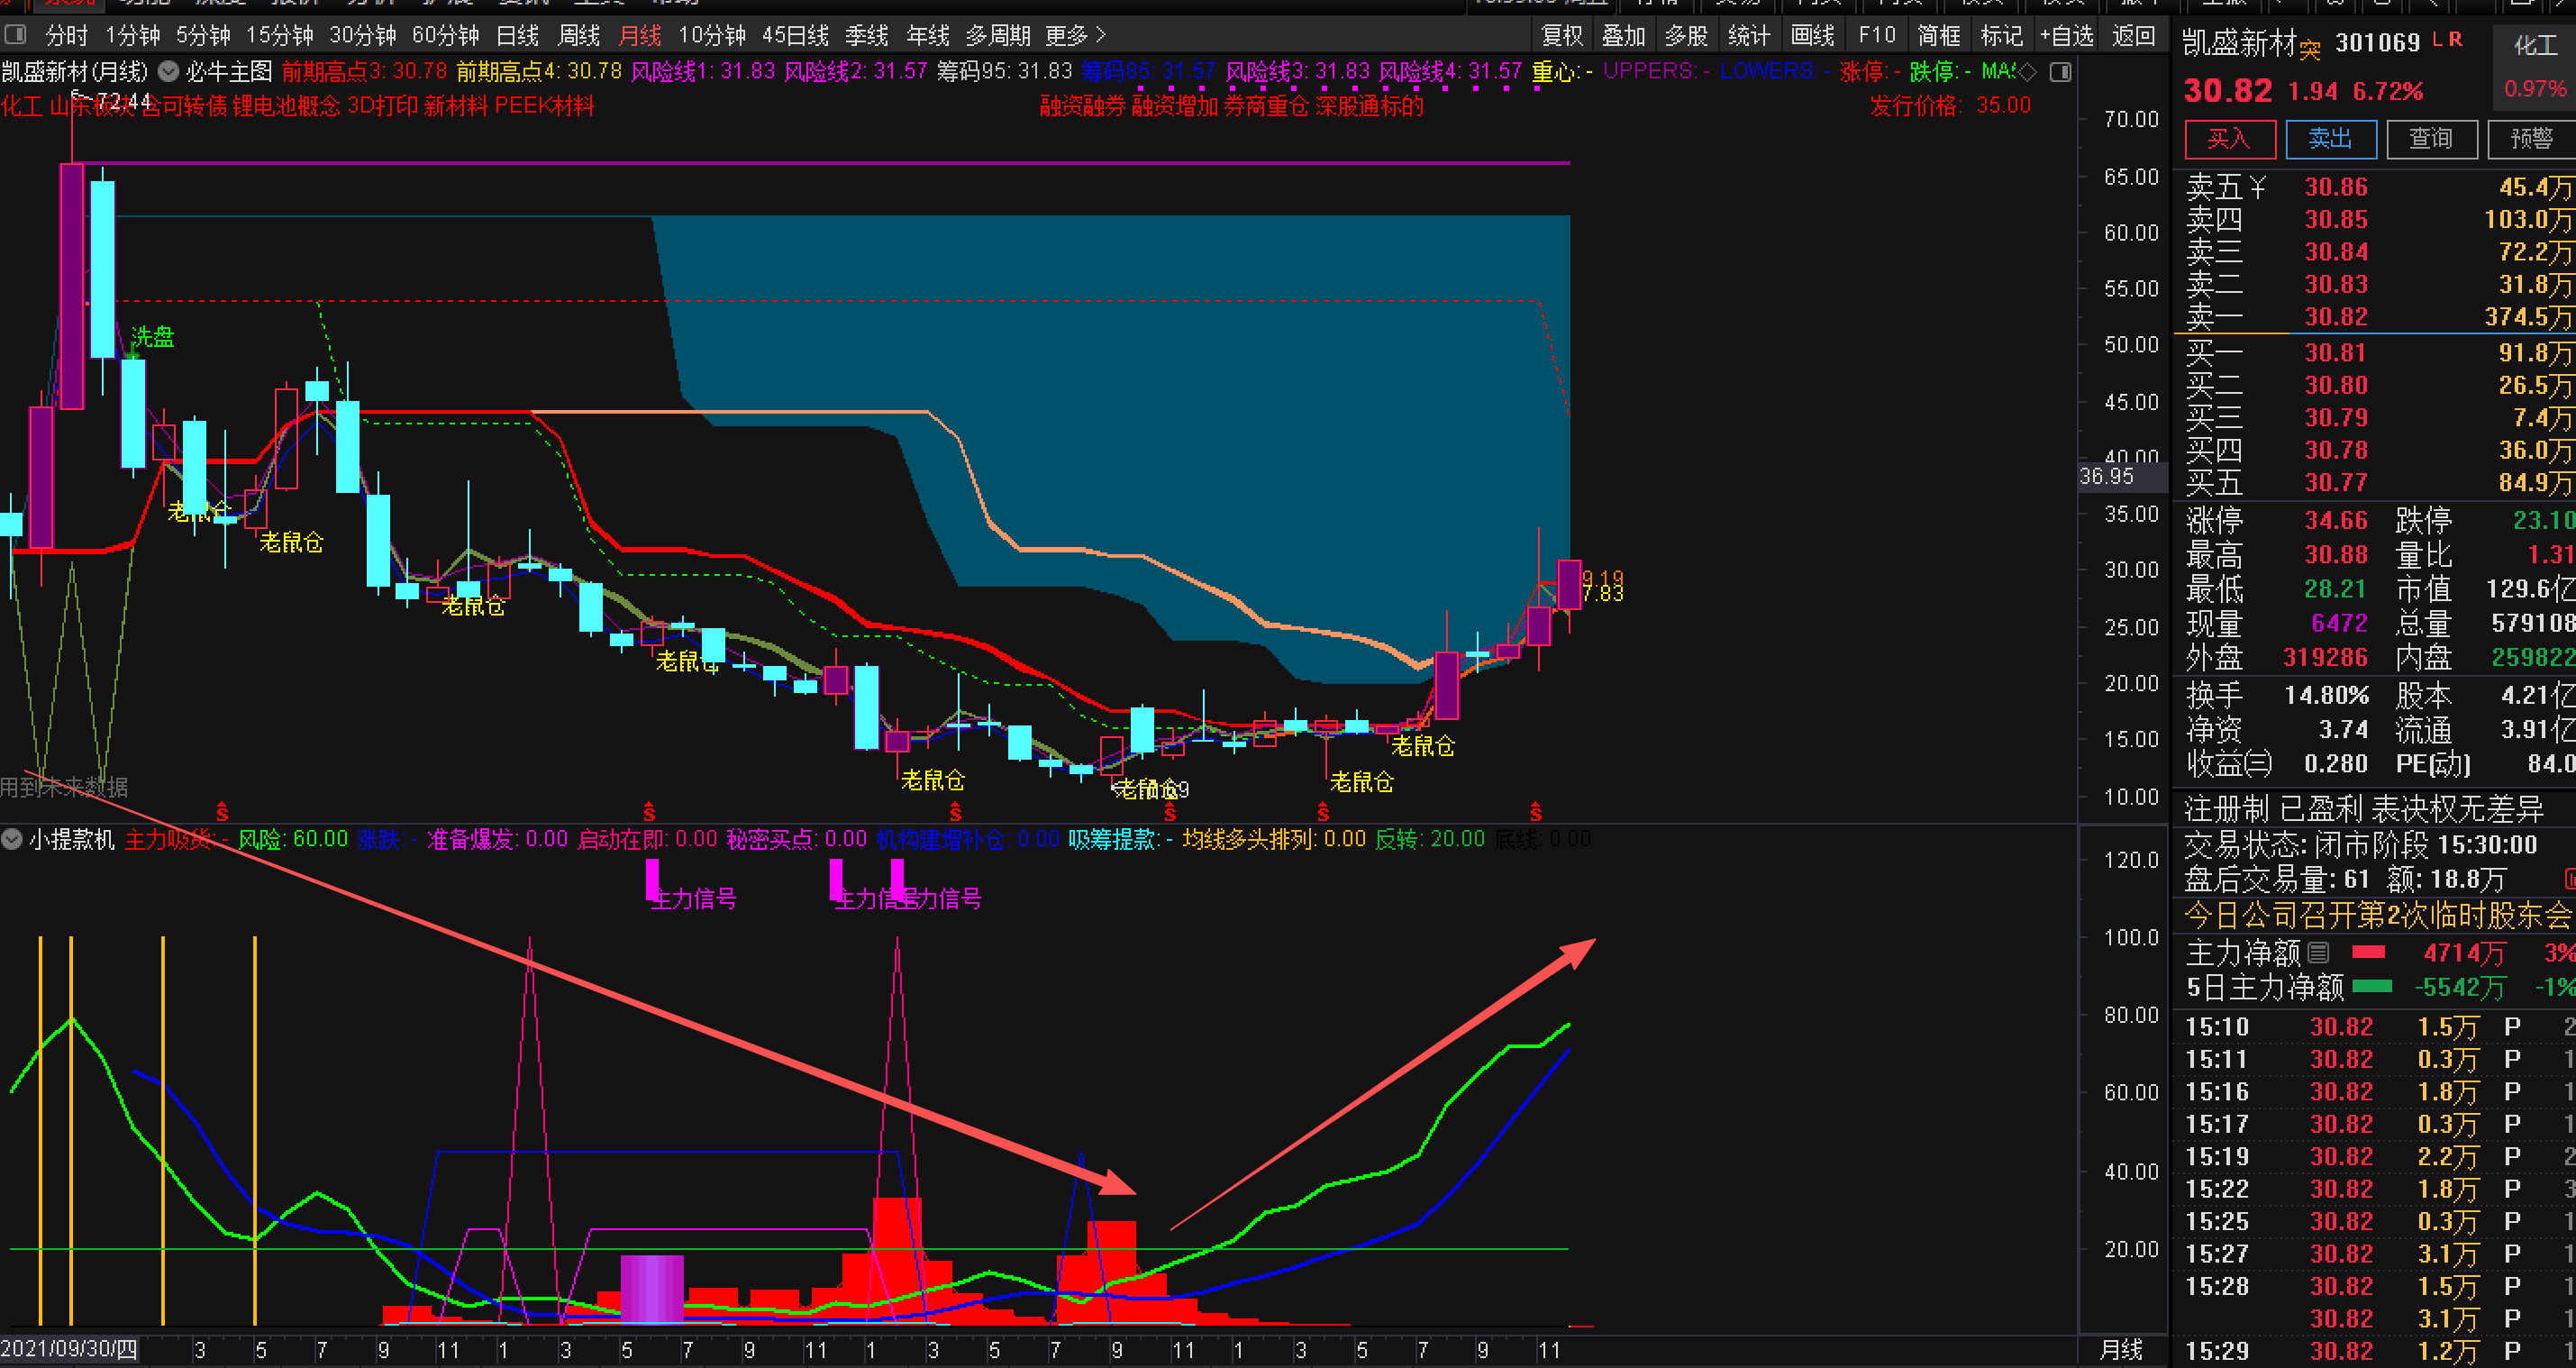2576x1368 pixels.
Task: Switch to 日线 daily period tab
Action: coord(517,36)
